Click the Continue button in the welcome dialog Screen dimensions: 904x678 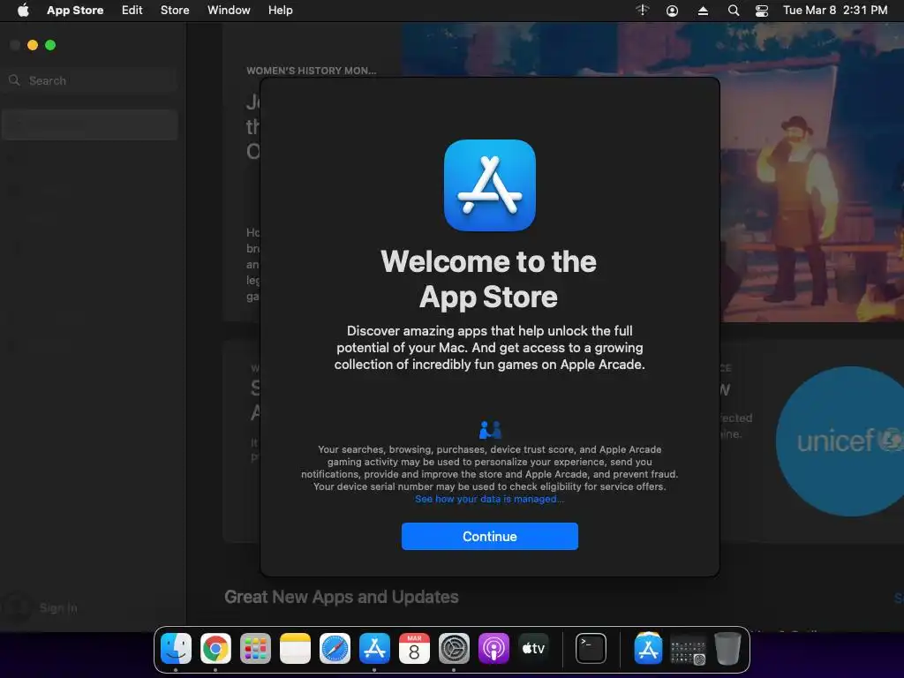pos(489,536)
